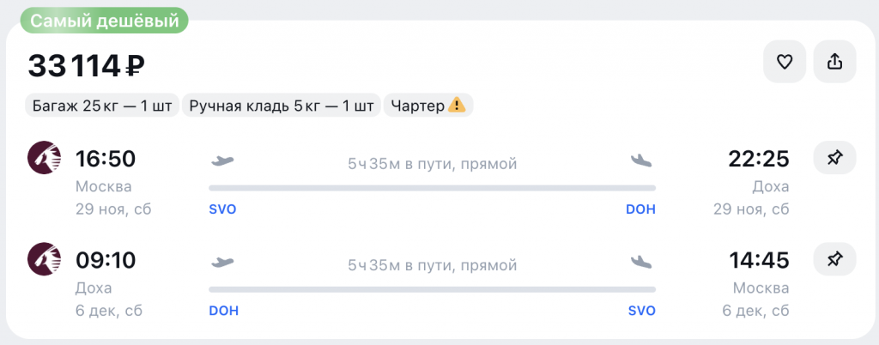Click the outbound flight airline logo
This screenshot has width=879, height=345.
tap(45, 159)
